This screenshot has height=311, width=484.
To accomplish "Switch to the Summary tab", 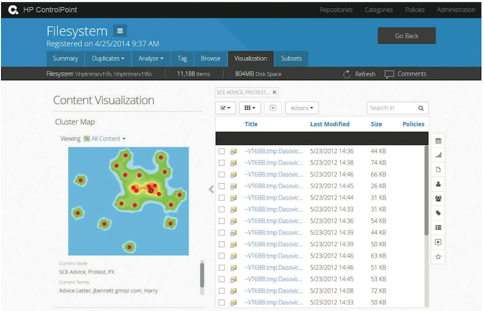I will tap(65, 59).
